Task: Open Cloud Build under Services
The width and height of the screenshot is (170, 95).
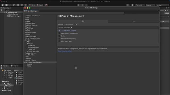Action: 31,46
